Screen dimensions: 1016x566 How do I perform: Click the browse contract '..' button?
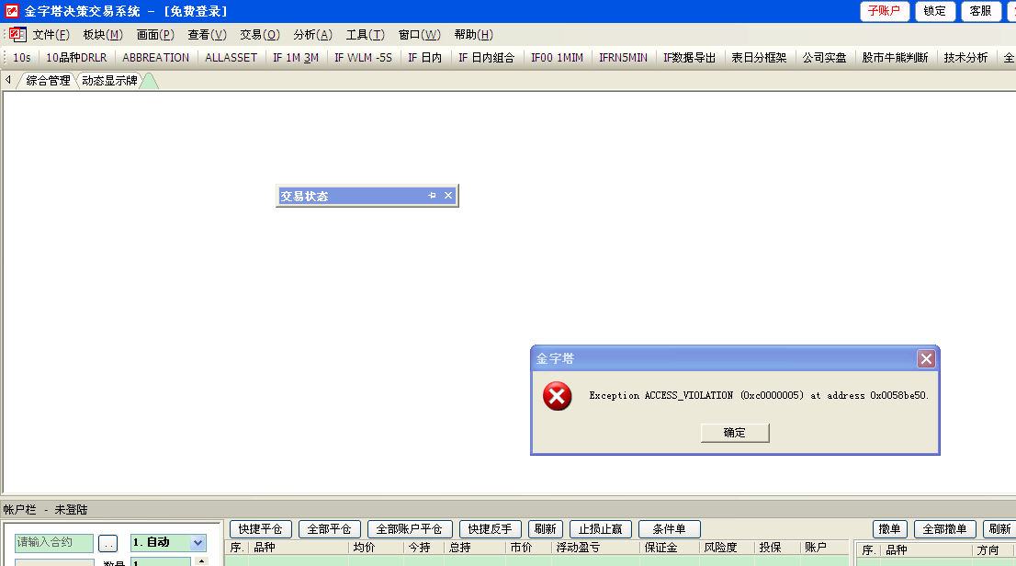coord(108,543)
